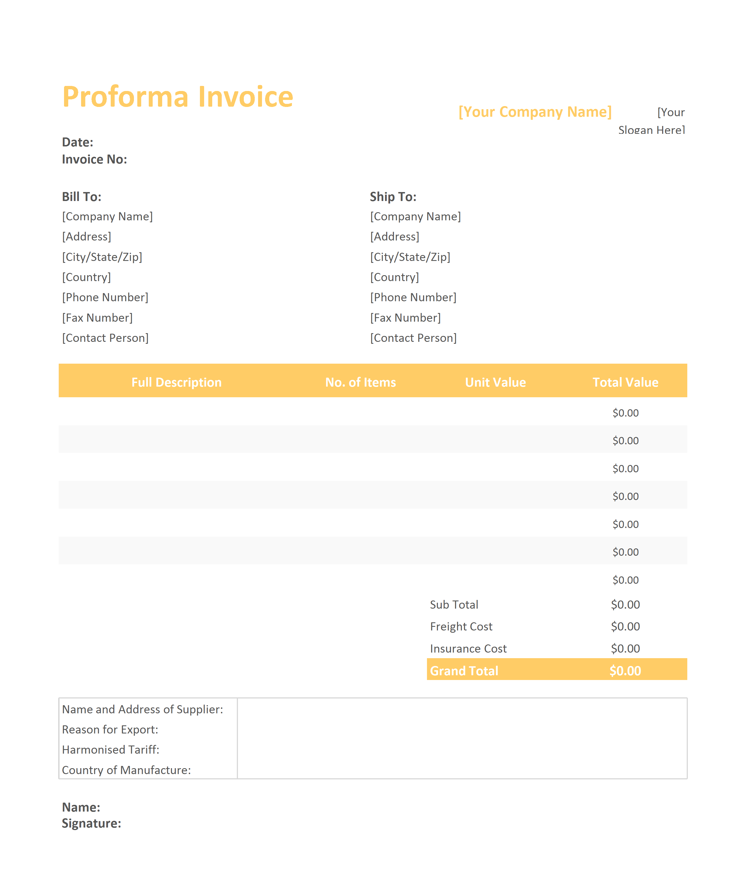This screenshot has height=895, width=746.
Task: Click the Reason for Export: label
Action: point(110,730)
